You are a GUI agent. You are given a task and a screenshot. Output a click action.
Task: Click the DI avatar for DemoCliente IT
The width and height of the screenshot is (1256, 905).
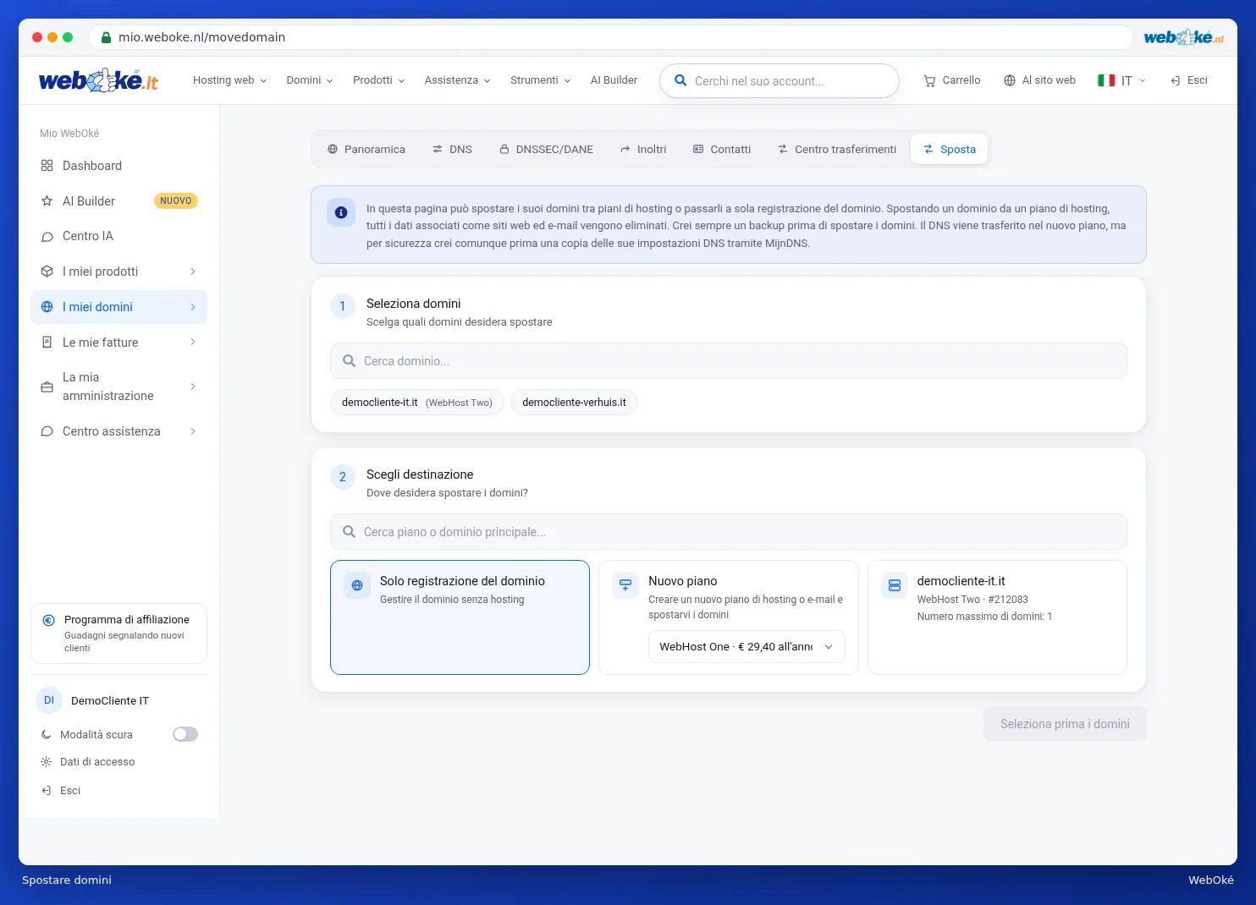point(49,700)
